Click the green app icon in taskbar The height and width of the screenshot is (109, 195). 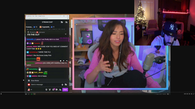pyautogui.click(x=32, y=94)
